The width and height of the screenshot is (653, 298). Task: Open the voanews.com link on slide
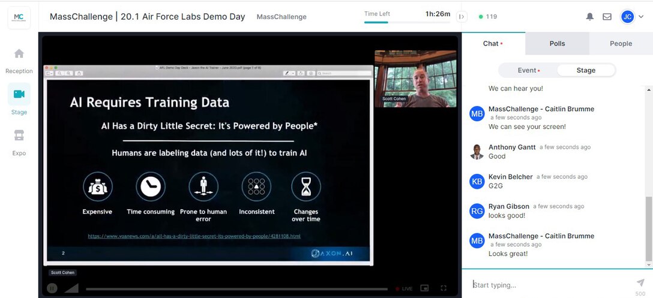coord(194,236)
